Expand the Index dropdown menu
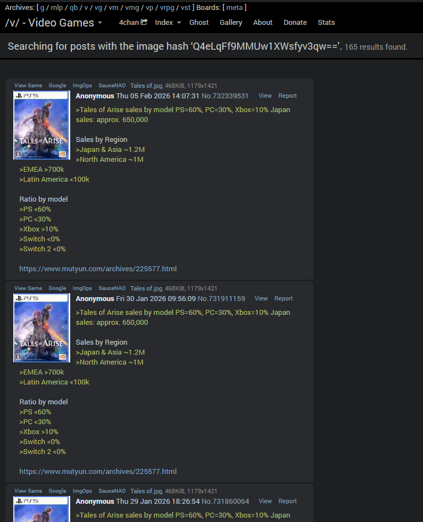The height and width of the screenshot is (522, 423). (168, 22)
